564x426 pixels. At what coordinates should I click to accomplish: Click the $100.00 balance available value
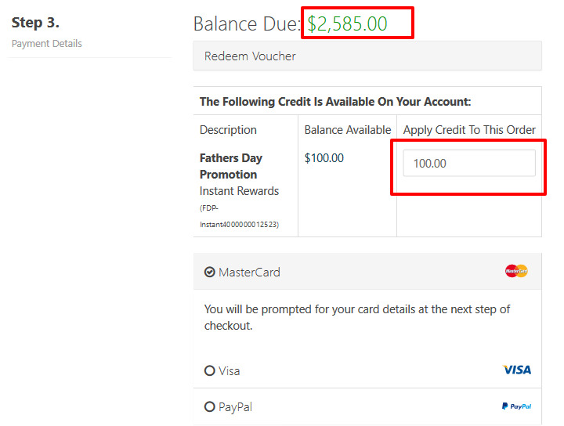tap(324, 158)
